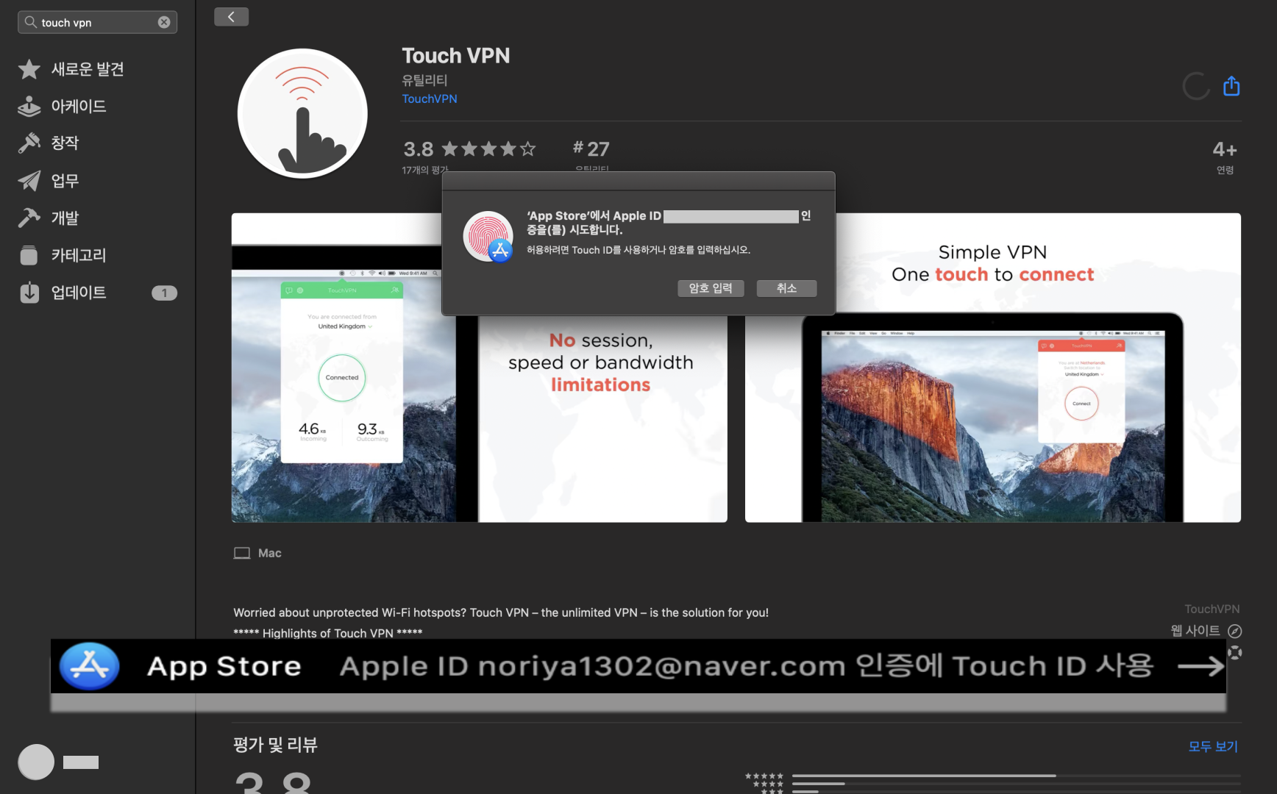Click the 평가 및 리뷰 heading

click(x=275, y=745)
